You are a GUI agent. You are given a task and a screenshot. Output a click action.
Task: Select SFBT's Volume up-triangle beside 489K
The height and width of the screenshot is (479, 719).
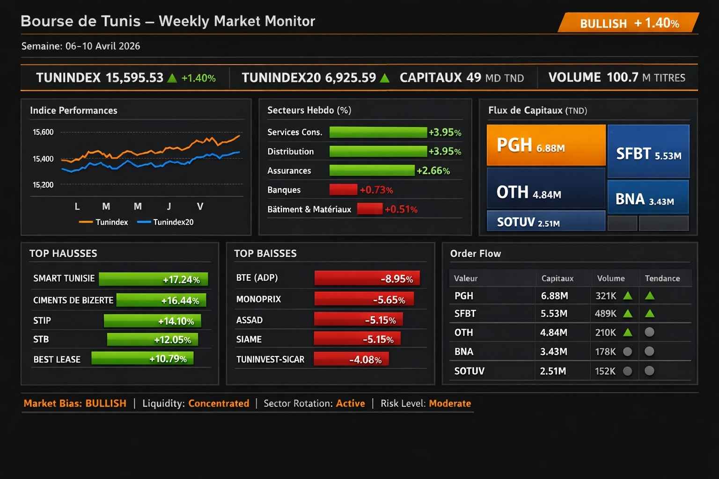tap(628, 313)
